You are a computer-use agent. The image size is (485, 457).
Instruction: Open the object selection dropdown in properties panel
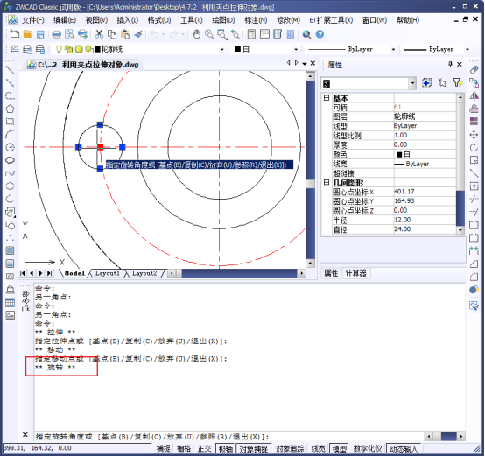pyautogui.click(x=412, y=83)
